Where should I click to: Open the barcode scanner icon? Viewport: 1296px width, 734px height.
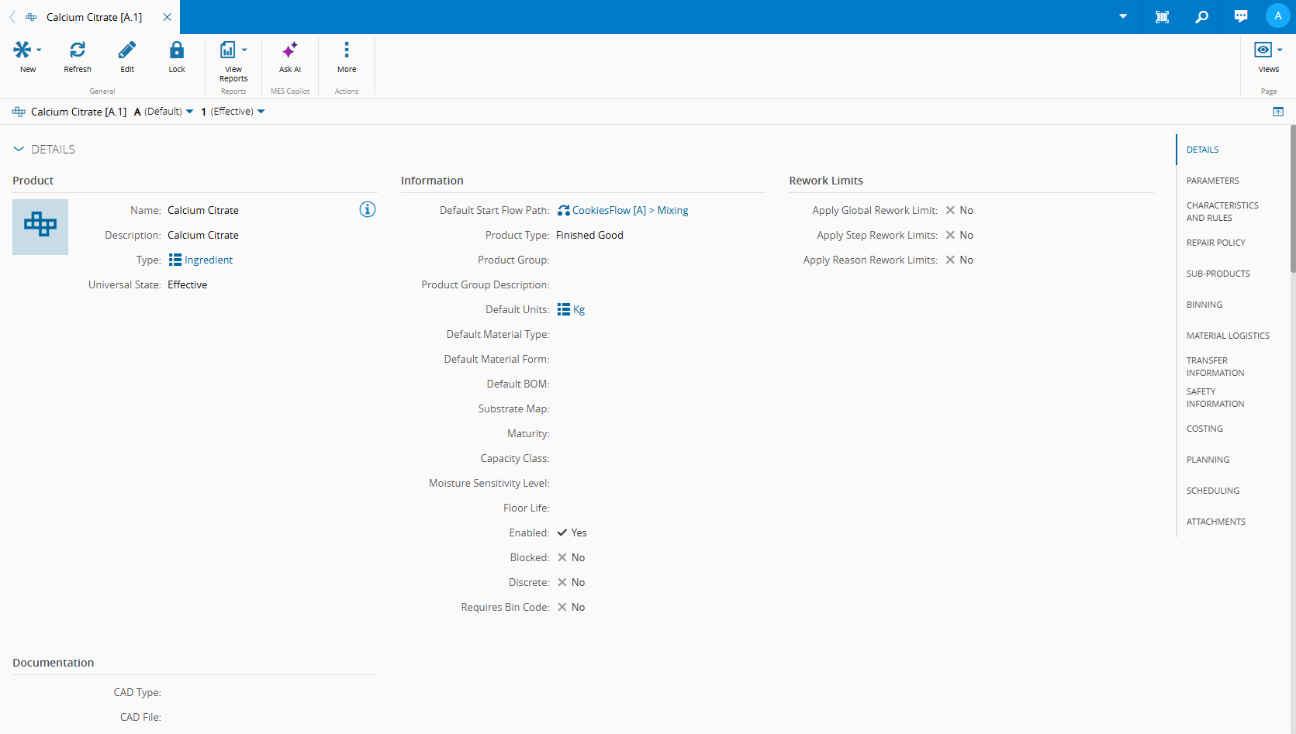pyautogui.click(x=1162, y=16)
